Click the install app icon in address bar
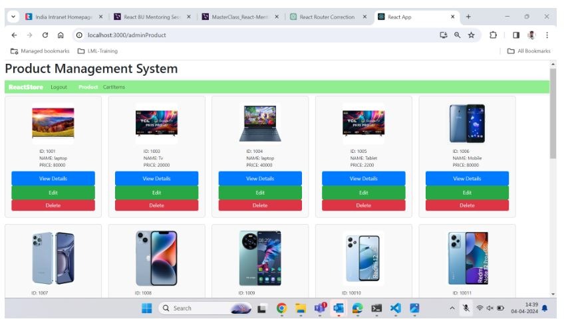Image resolution: width=572 pixels, height=335 pixels. 444,35
